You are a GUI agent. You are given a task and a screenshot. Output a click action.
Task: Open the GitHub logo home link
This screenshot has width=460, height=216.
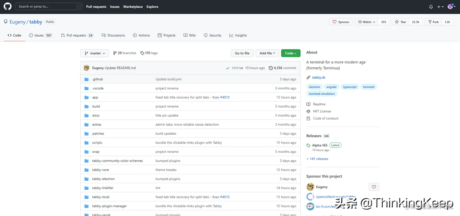(7, 6)
